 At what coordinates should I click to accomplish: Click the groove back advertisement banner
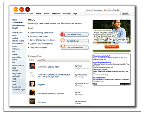click(x=112, y=32)
